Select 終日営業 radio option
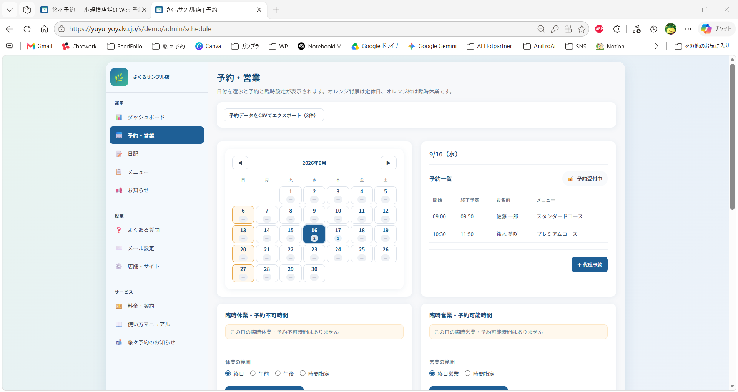 [432, 374]
